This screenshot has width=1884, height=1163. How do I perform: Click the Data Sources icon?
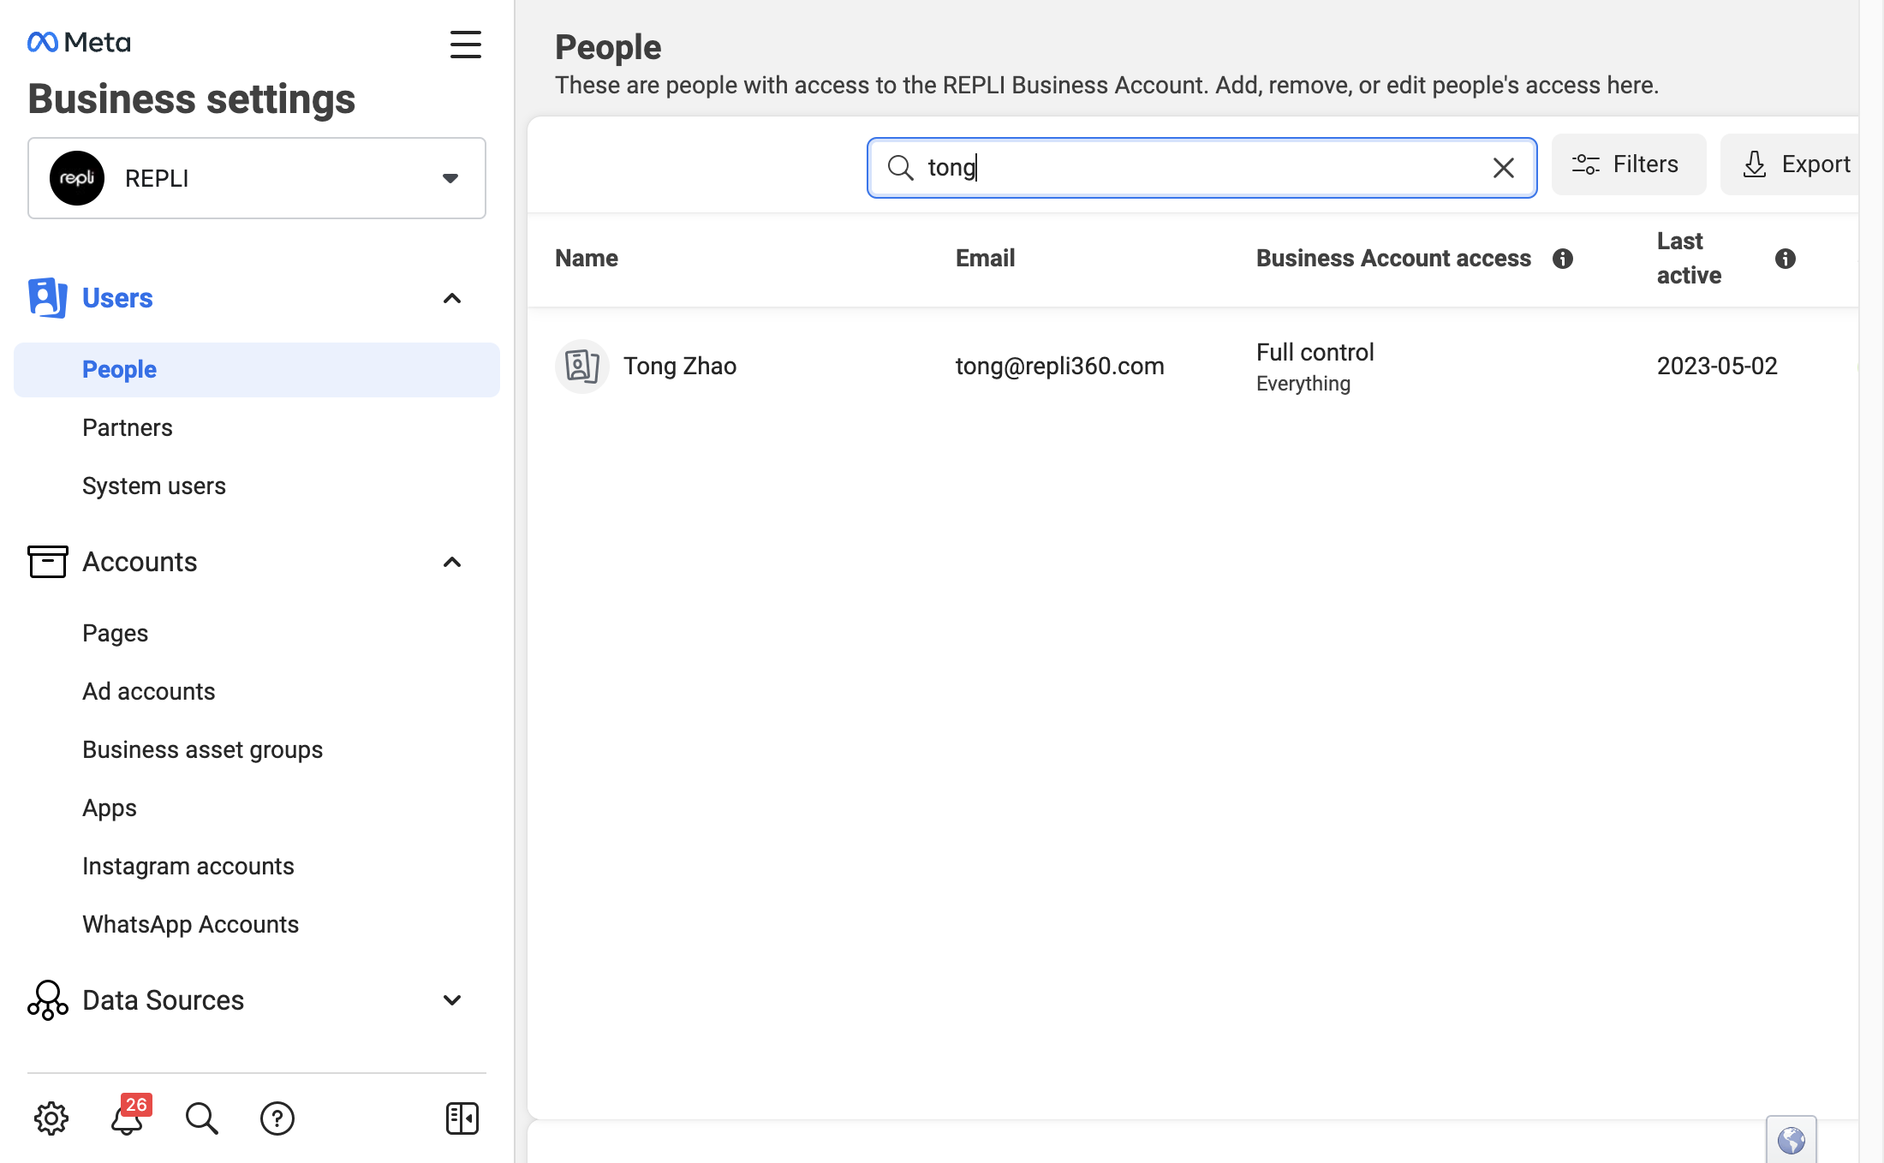pyautogui.click(x=48, y=1000)
